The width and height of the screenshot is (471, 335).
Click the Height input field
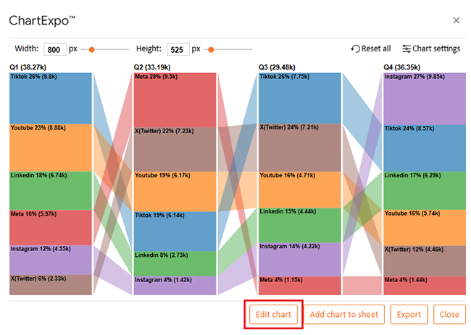[178, 49]
